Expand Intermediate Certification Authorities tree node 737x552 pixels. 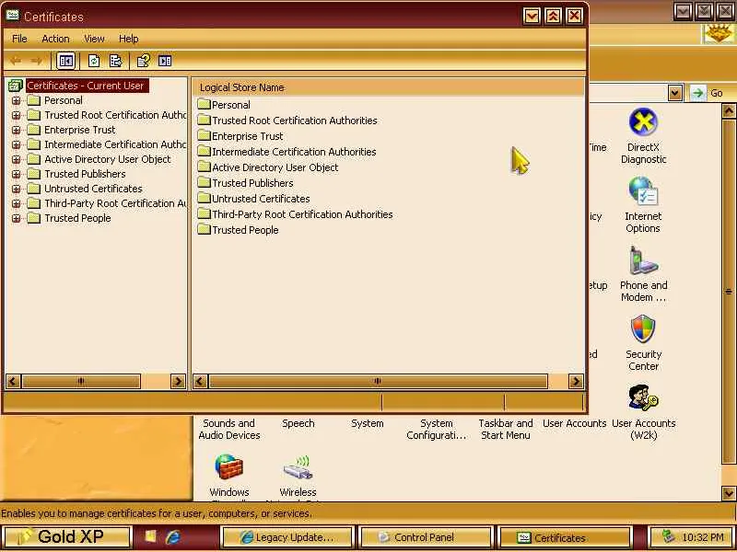(x=16, y=144)
